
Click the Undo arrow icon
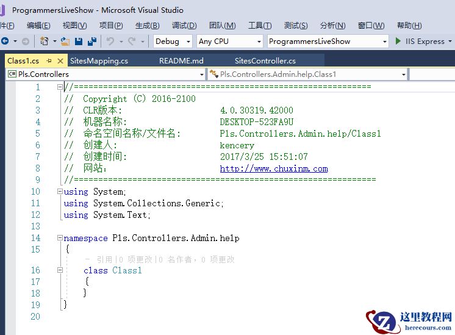pyautogui.click(x=110, y=41)
